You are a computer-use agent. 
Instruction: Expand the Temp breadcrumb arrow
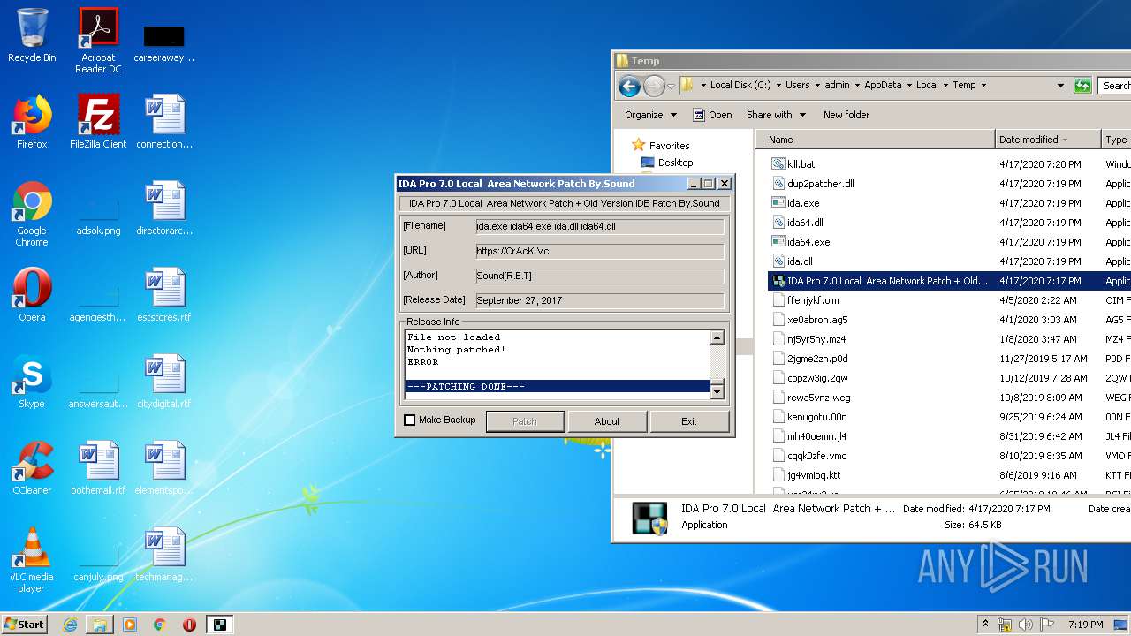pyautogui.click(x=983, y=86)
